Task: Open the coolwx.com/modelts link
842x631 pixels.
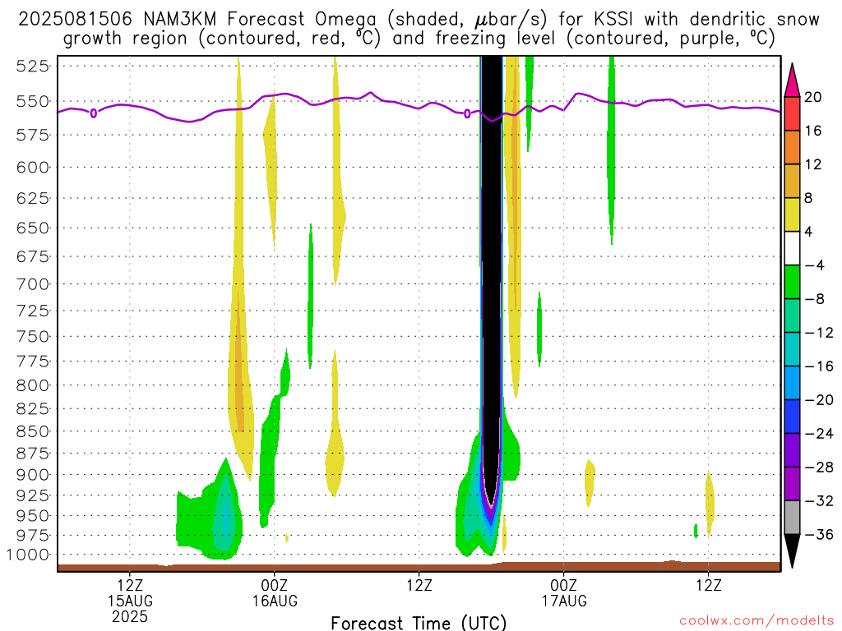Action: [756, 621]
